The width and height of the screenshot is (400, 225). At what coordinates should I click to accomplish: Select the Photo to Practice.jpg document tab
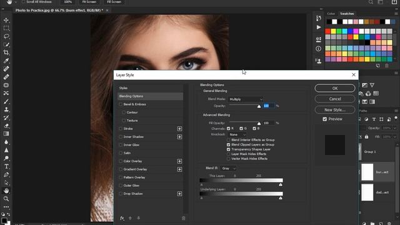pyautogui.click(x=59, y=11)
